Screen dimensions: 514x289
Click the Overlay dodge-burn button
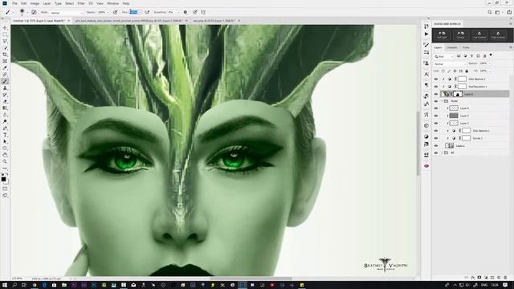[460, 35]
